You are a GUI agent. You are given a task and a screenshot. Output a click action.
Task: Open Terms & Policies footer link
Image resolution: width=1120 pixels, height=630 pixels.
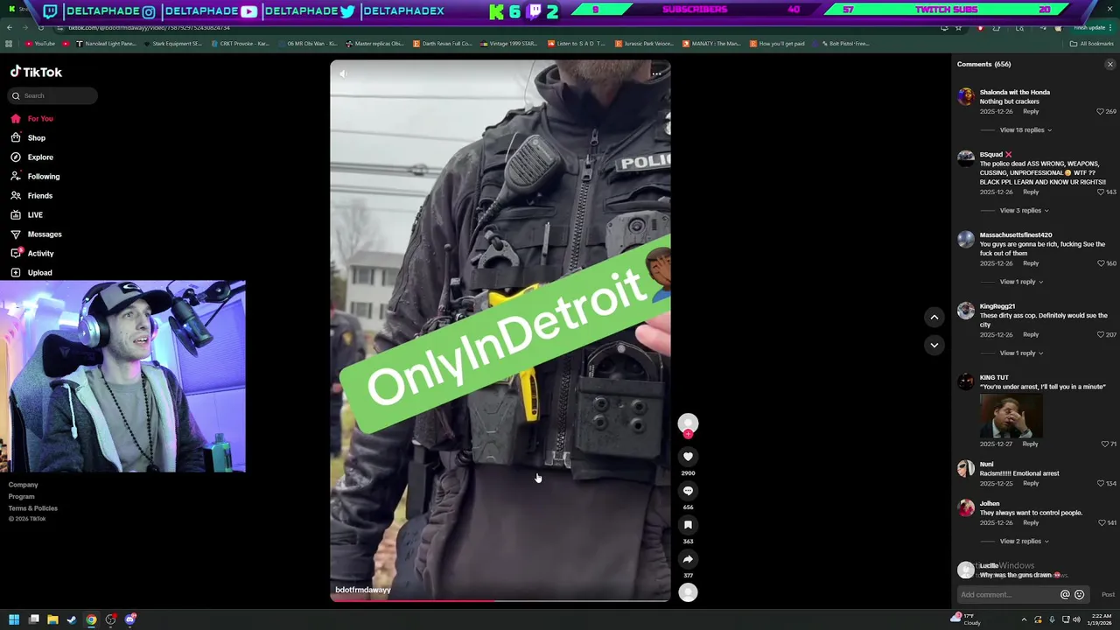point(33,508)
